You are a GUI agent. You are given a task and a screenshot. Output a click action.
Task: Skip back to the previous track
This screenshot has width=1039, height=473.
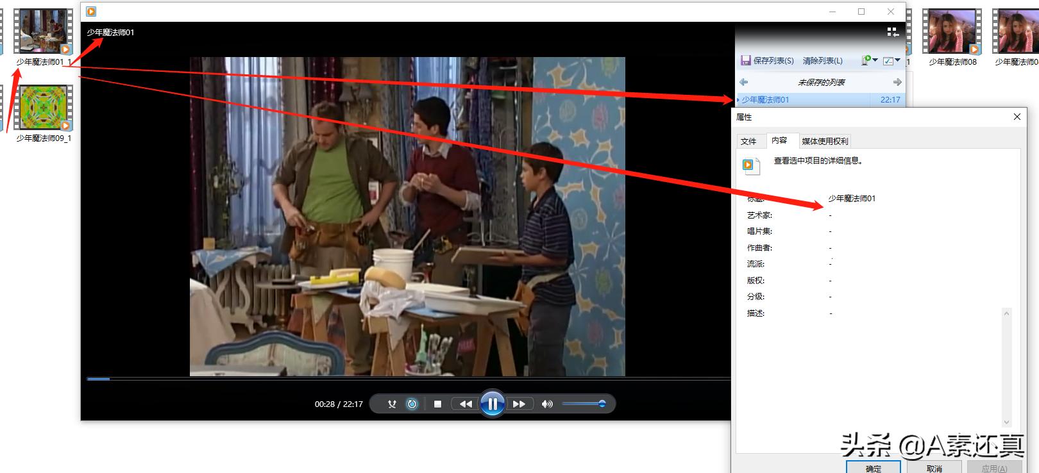[466, 404]
